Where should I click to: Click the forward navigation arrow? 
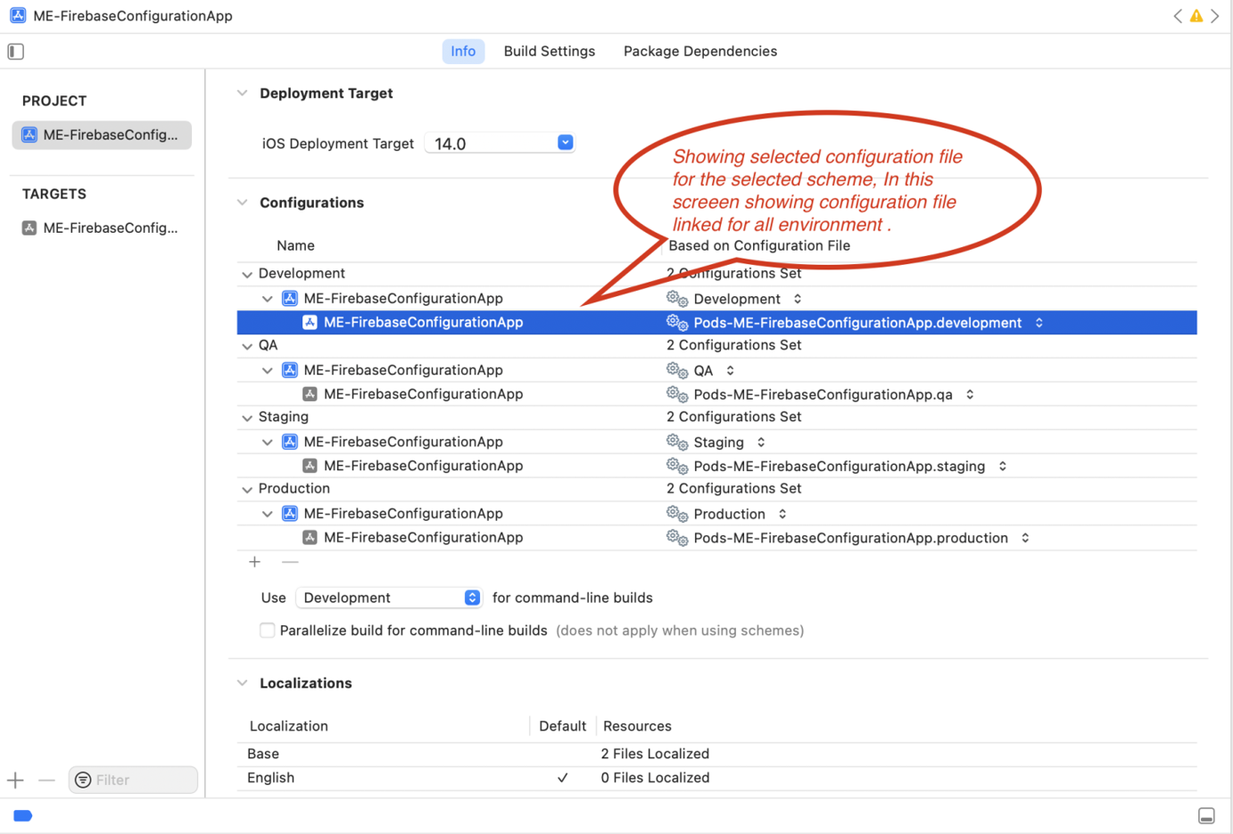click(x=1215, y=15)
